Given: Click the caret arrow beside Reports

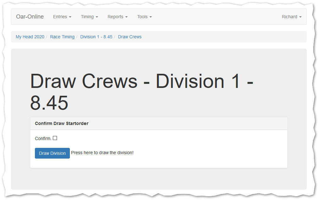Looking at the screenshot, I should [x=126, y=17].
